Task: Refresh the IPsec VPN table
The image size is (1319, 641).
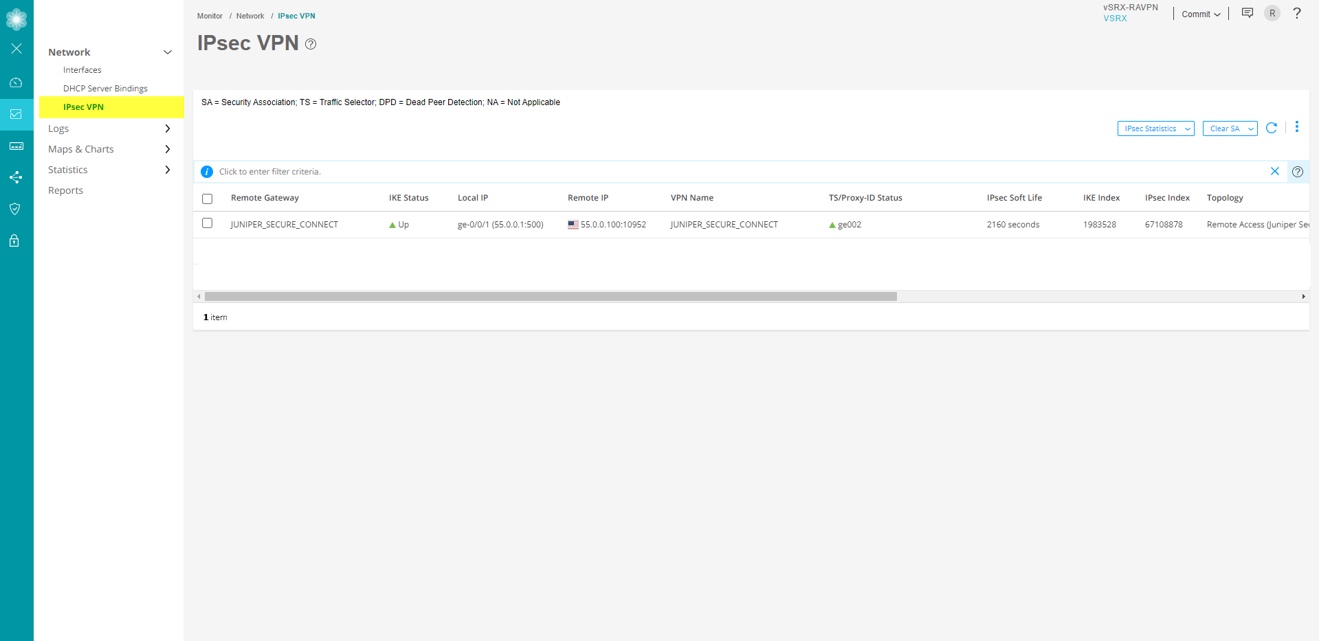Action: pyautogui.click(x=1272, y=128)
